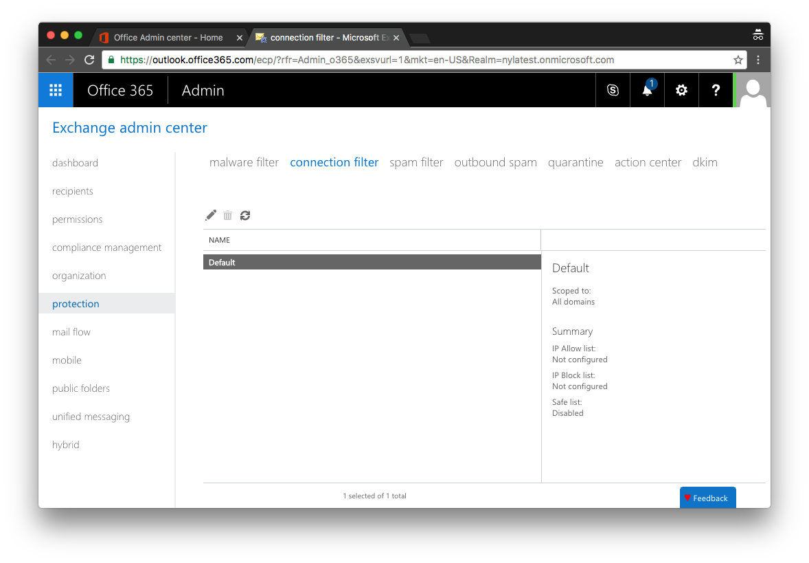Click the delete trash icon in the toolbar

[227, 215]
